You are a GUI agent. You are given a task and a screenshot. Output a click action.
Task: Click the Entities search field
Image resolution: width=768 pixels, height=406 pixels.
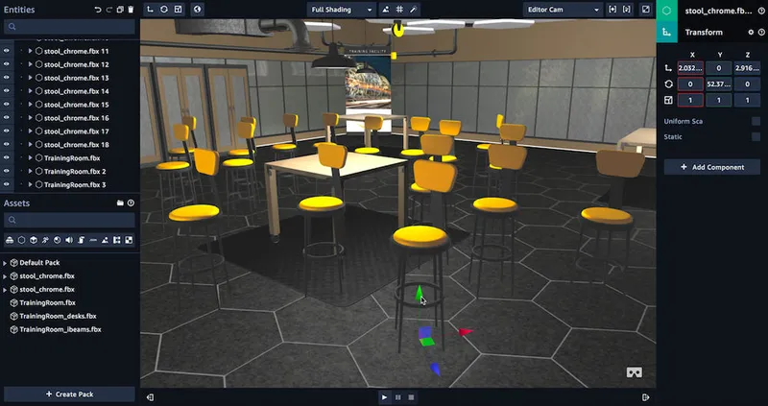69,27
